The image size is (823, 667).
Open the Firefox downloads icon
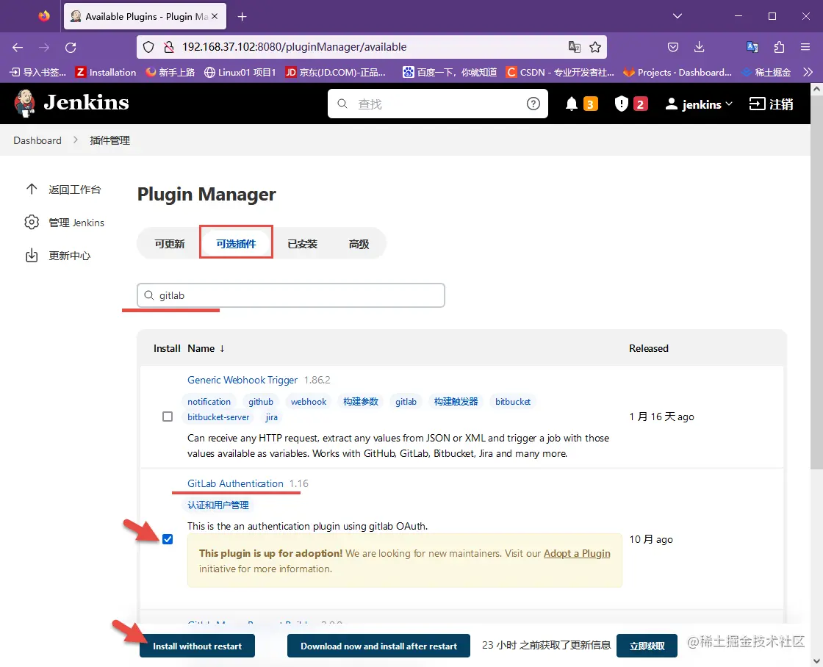click(699, 47)
